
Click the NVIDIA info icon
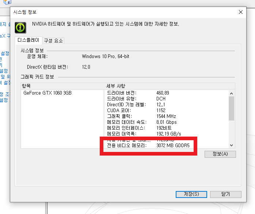pyautogui.click(x=20, y=28)
